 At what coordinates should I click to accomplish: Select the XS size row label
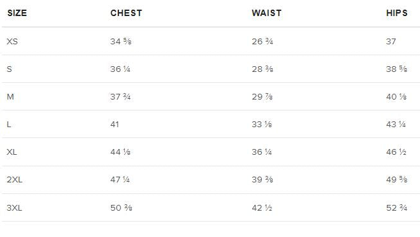tap(12, 42)
